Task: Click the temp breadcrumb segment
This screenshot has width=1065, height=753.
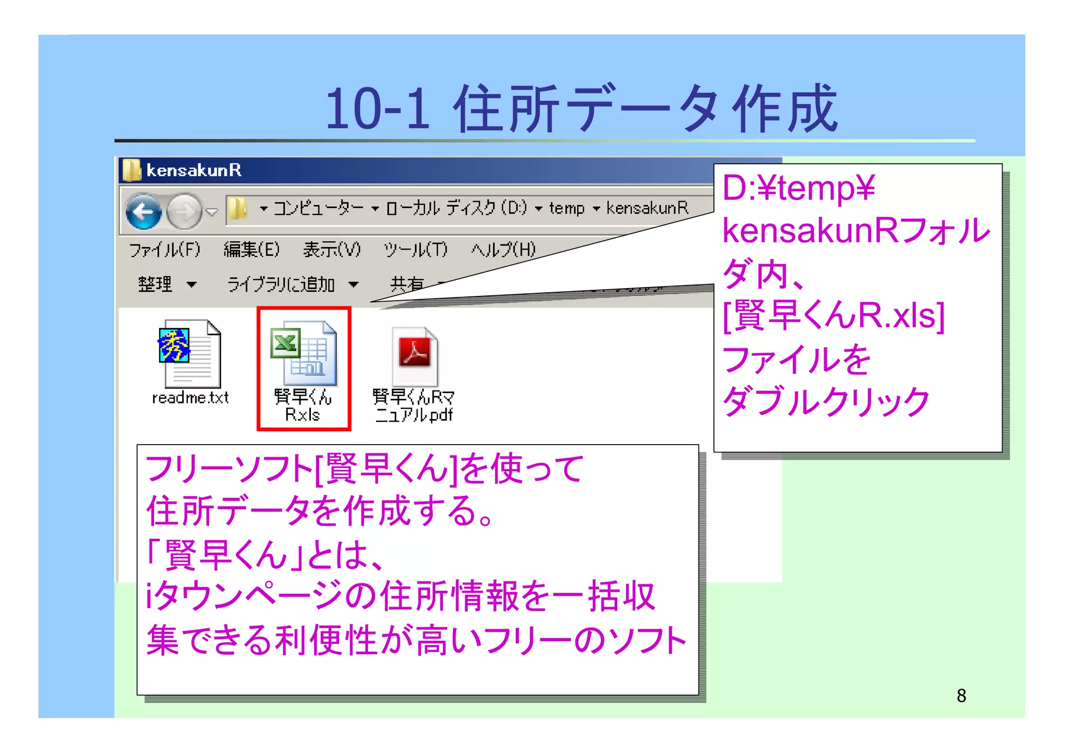Action: (x=567, y=209)
